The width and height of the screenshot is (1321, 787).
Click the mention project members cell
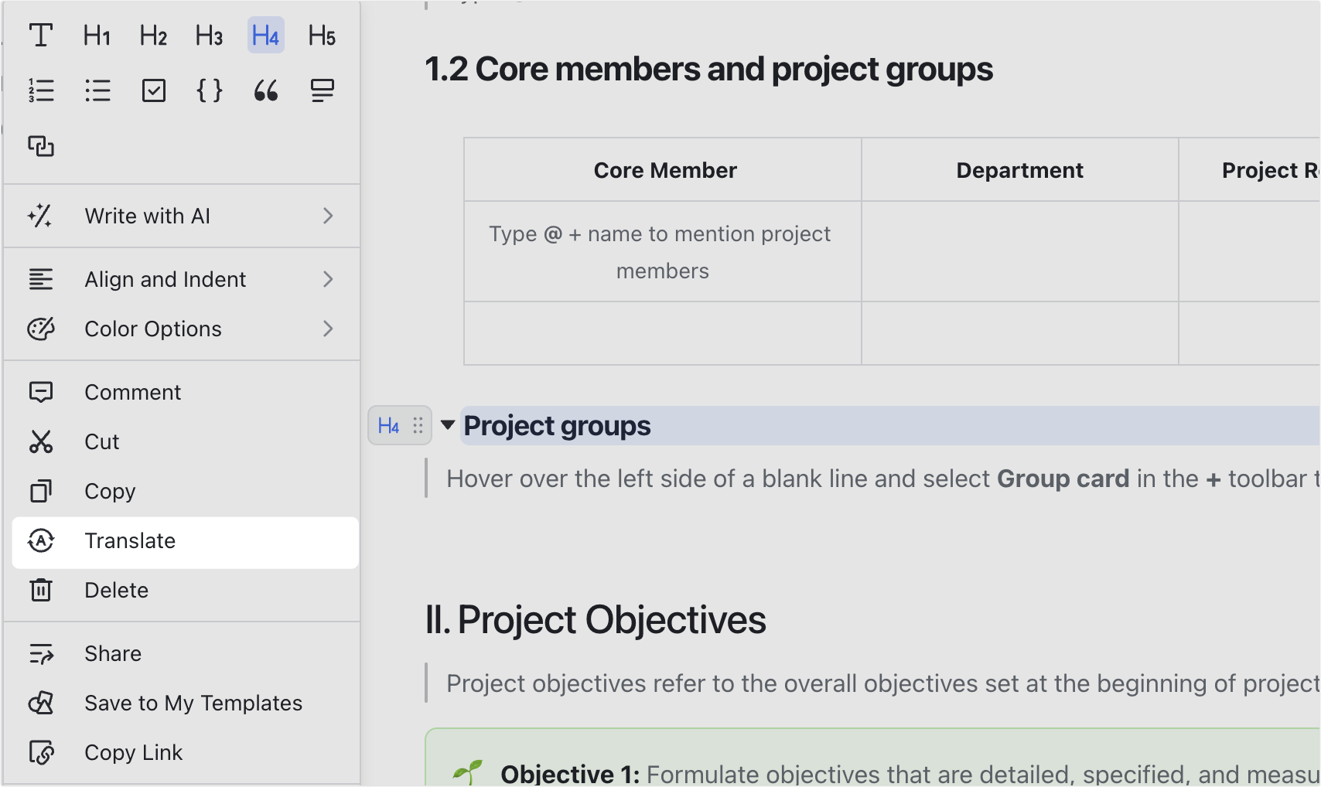pyautogui.click(x=663, y=252)
